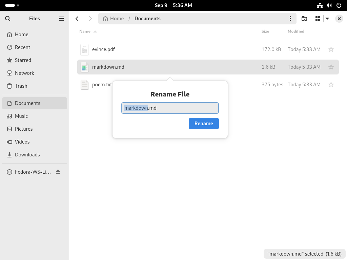
Task: Click the search everywhere folder icon
Action: point(304,19)
